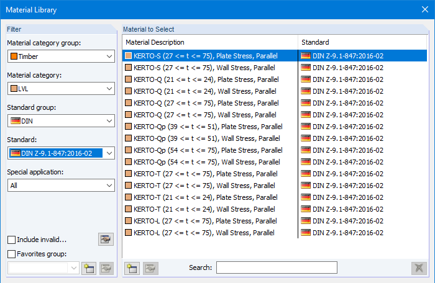Enable the Include invalid checkbox
The image size is (435, 283).
point(11,240)
